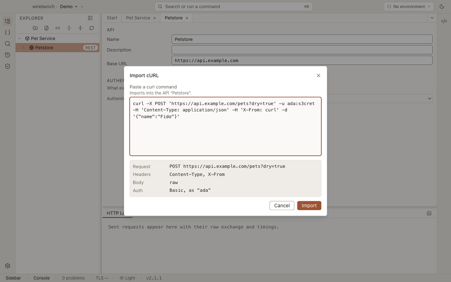This screenshot has height=282, width=451.
Task: Open the shield check security view
Action: pyautogui.click(x=7, y=66)
